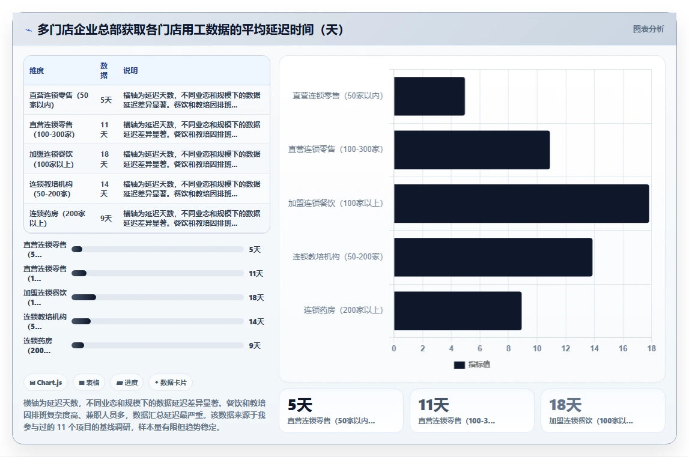Click the summary paragraph starting 横轴为延迟天数

145,415
